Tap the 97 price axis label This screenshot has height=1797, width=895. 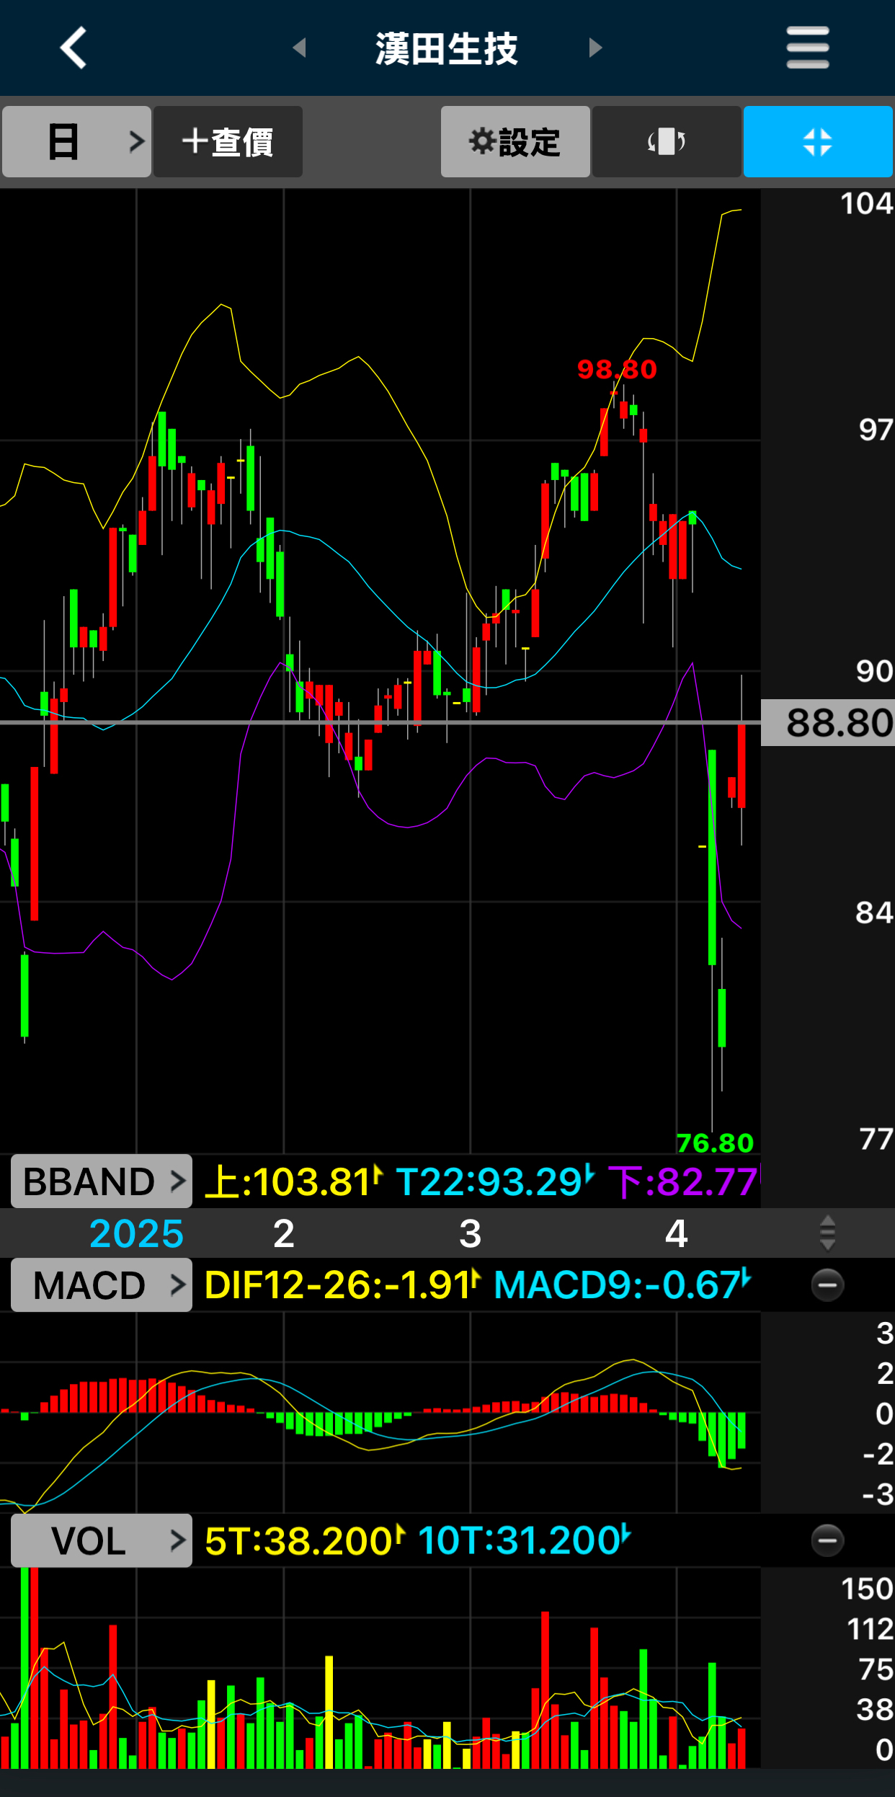876,430
